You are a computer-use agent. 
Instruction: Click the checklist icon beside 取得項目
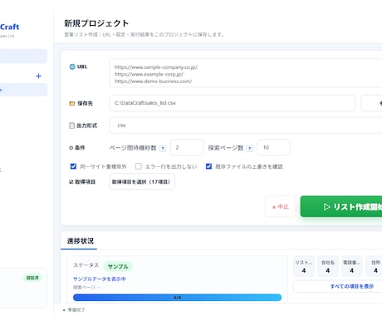pos(71,182)
